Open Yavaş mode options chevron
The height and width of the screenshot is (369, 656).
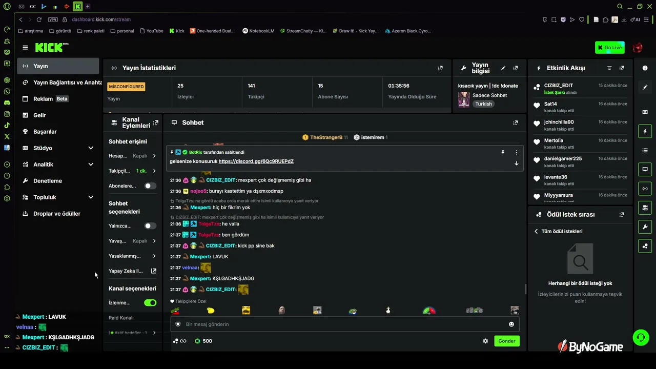pyautogui.click(x=154, y=241)
